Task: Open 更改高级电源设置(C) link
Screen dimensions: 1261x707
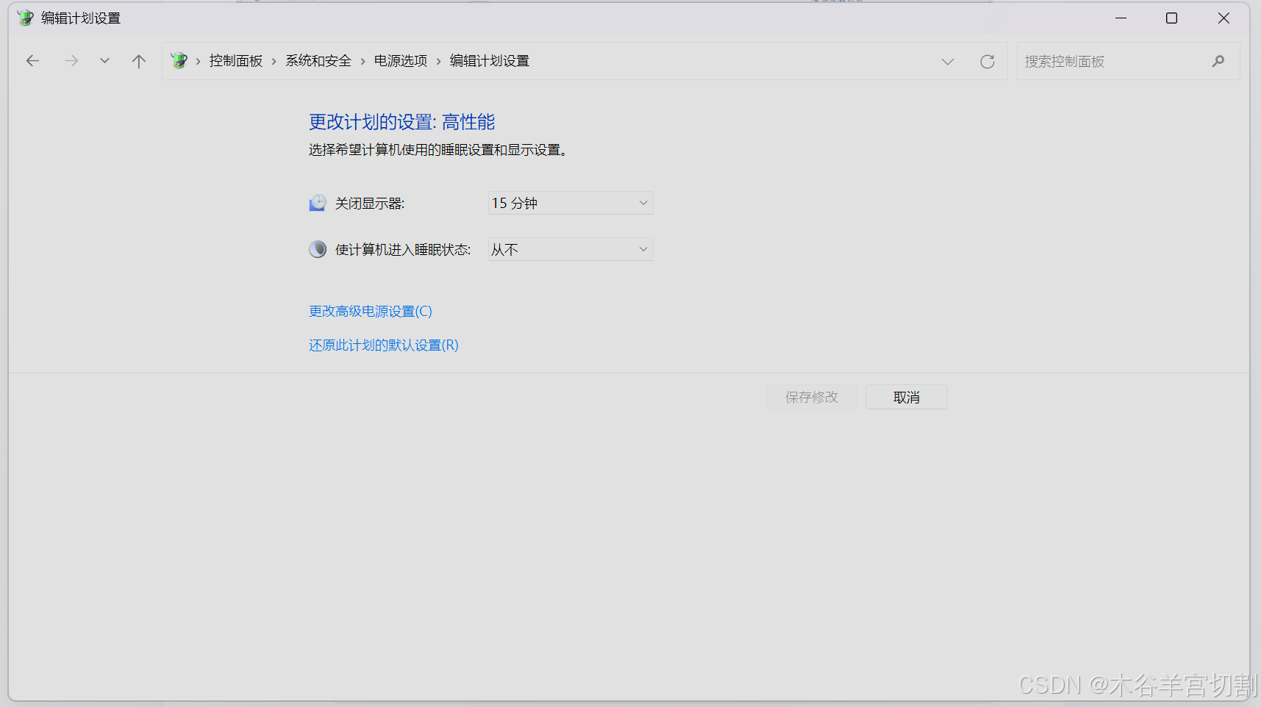Action: tap(371, 312)
